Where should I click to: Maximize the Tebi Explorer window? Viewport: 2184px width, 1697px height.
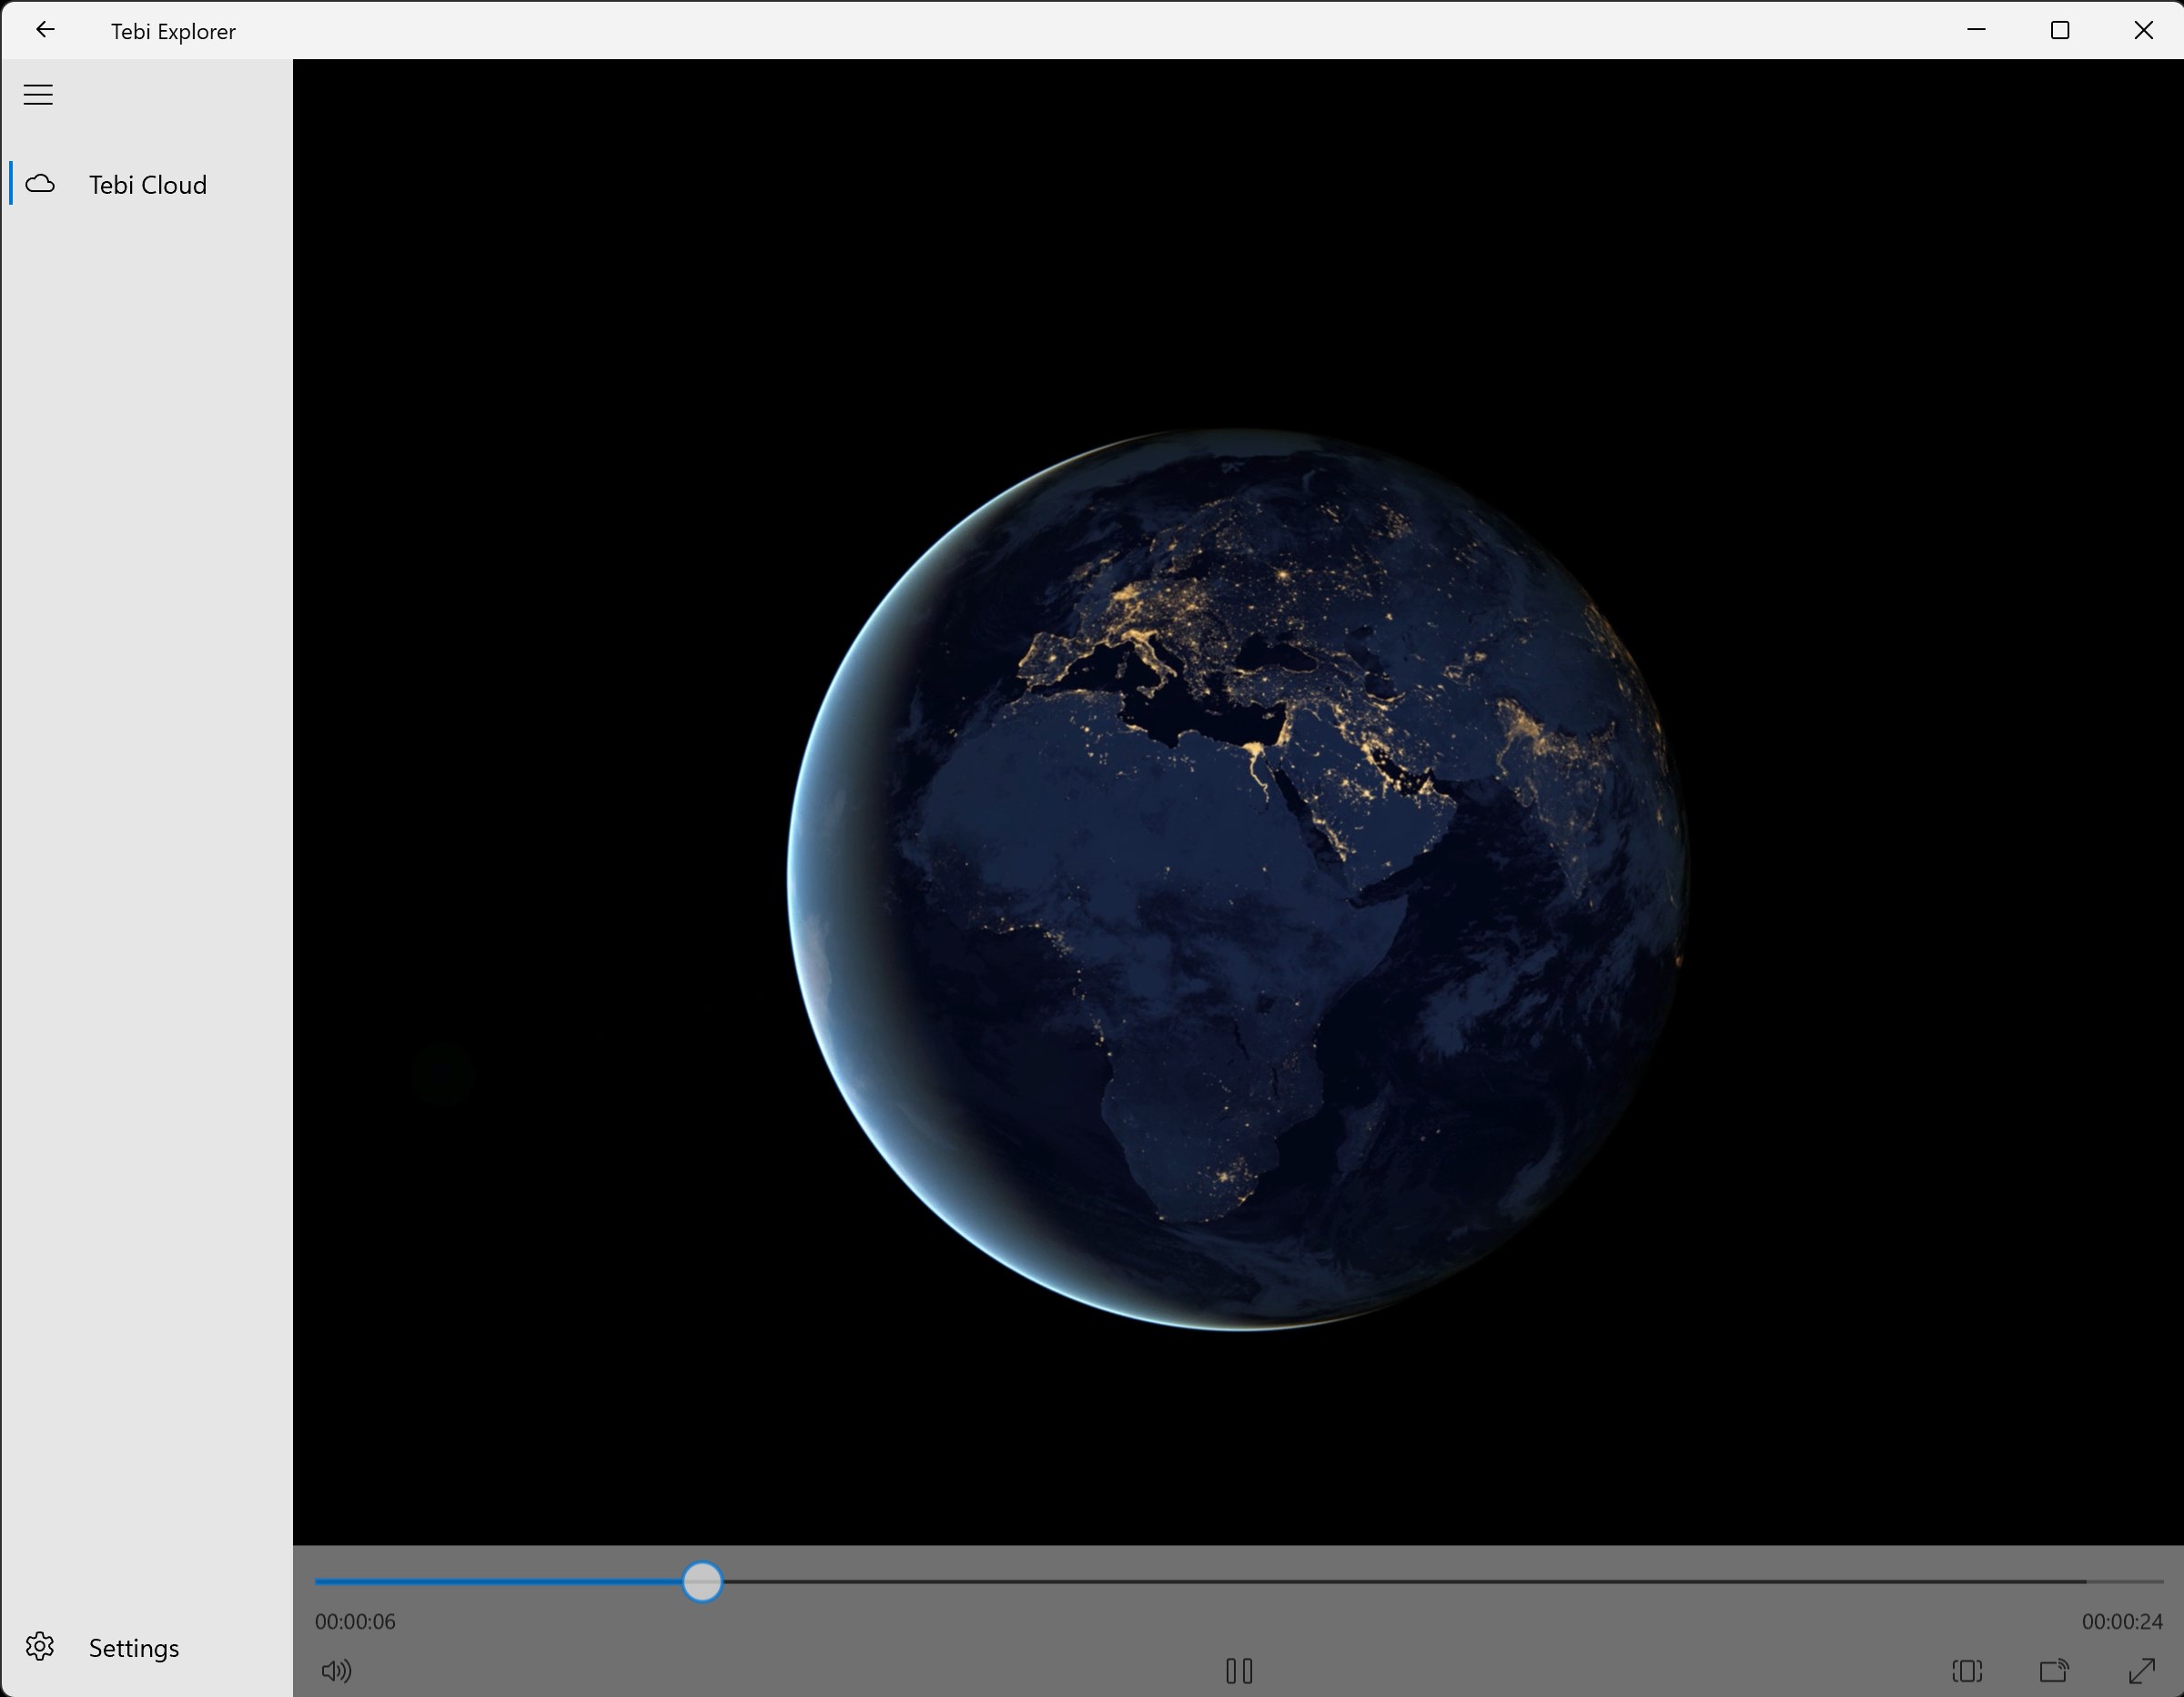click(2060, 30)
